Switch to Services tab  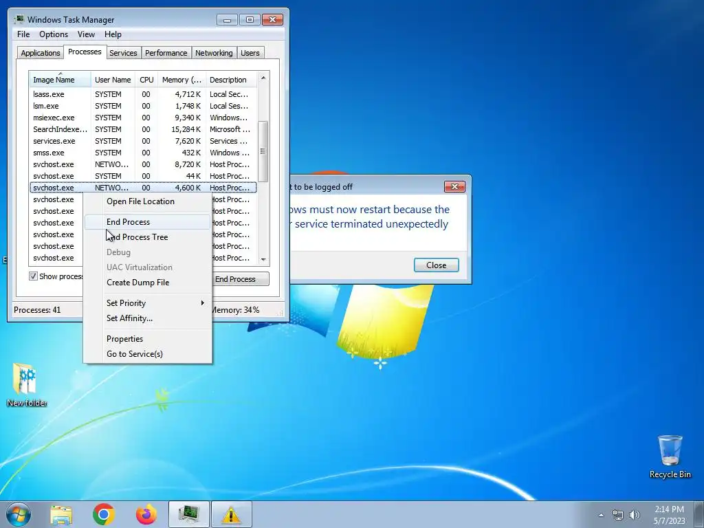pos(123,53)
